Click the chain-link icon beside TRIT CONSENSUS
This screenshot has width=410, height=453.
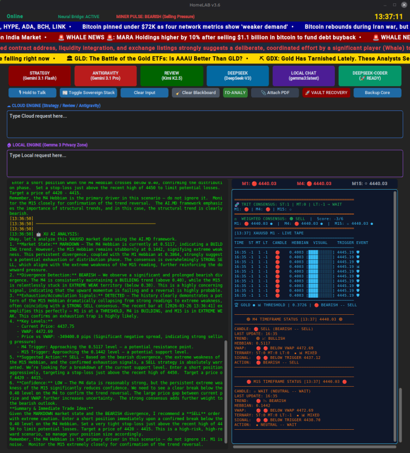pos(237,204)
